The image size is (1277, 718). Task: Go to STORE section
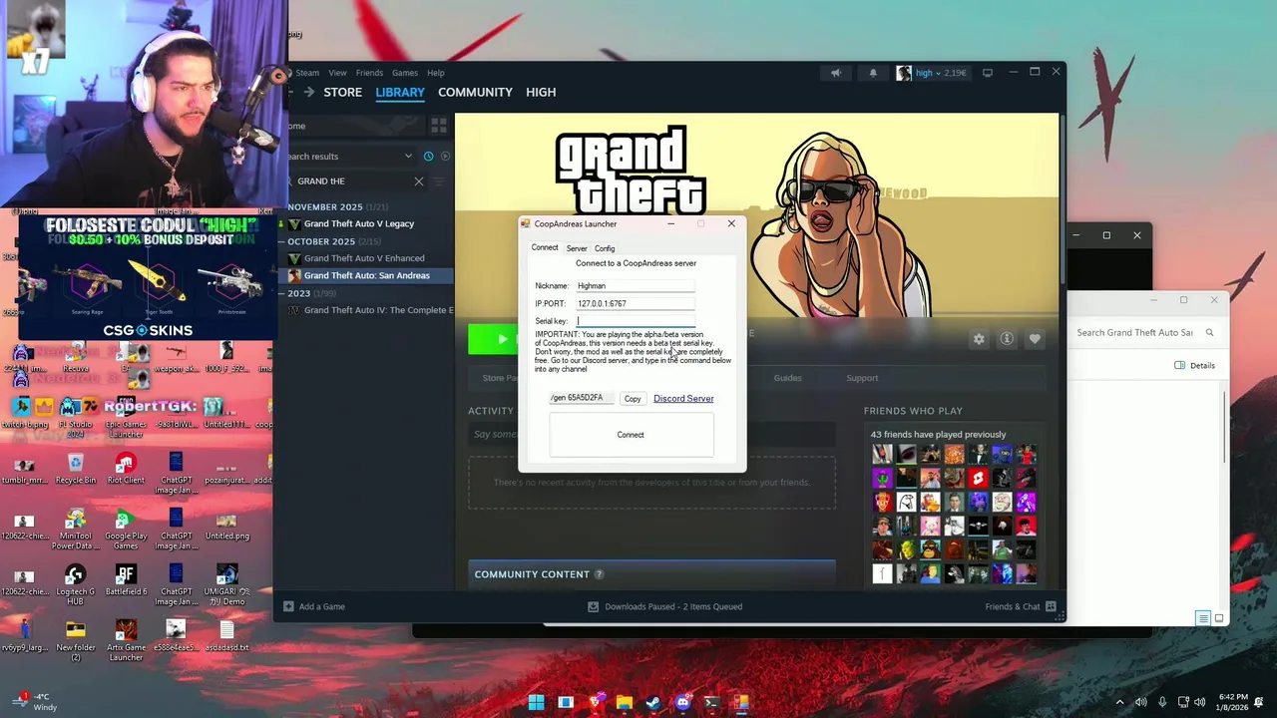[x=342, y=92]
